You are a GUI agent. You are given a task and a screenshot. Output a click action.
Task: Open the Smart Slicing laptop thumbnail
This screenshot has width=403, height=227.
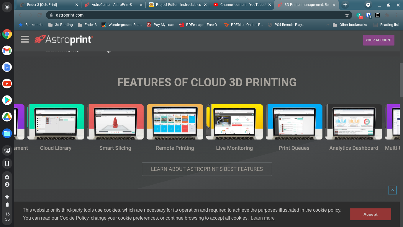click(115, 122)
